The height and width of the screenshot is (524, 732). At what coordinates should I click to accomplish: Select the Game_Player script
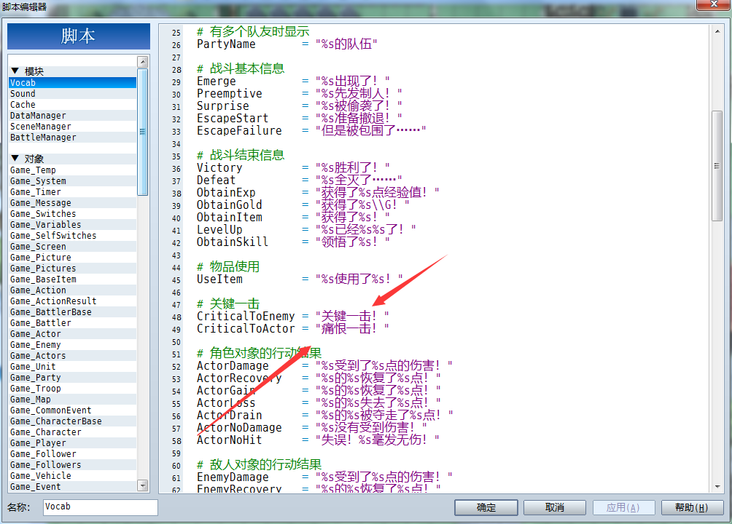click(73, 443)
